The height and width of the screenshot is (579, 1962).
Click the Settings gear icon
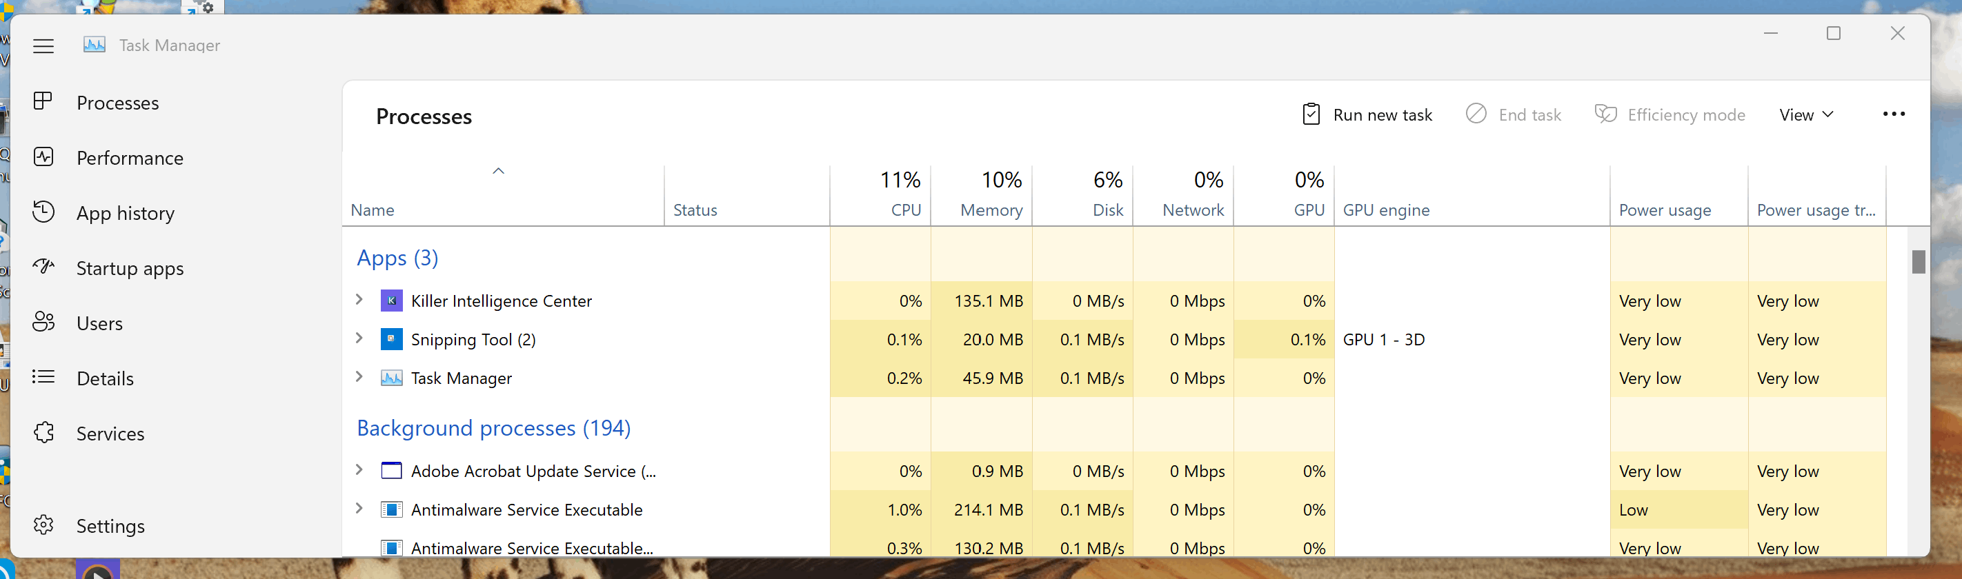click(x=43, y=525)
